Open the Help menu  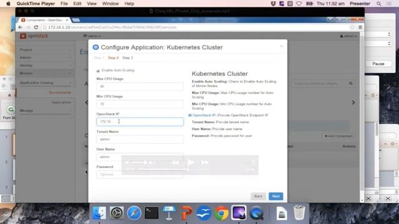(x=129, y=4)
